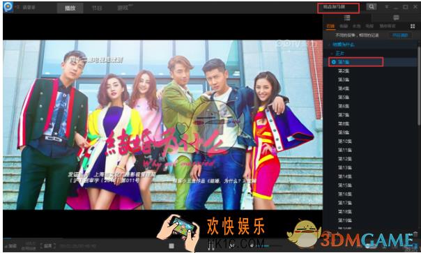This screenshot has width=421, height=253.
Task: Play episode 第13集
Action: (x=345, y=167)
